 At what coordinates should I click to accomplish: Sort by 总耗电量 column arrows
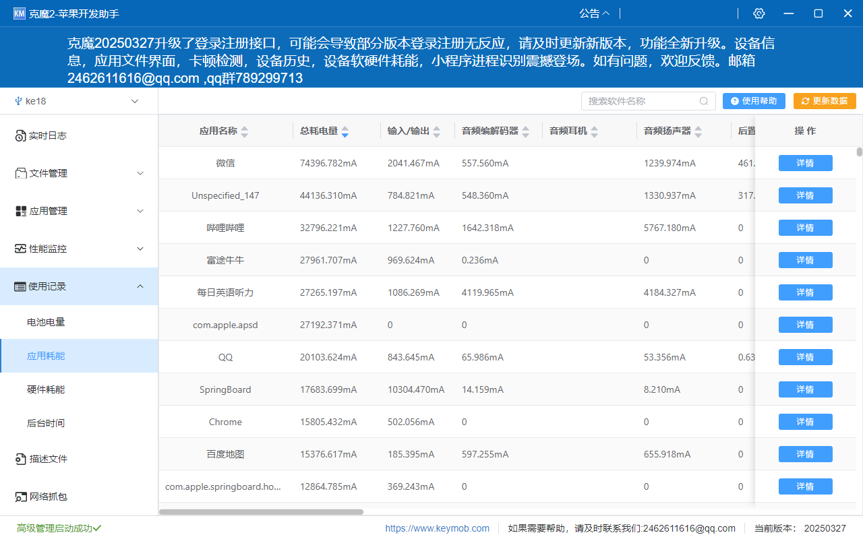tap(345, 131)
